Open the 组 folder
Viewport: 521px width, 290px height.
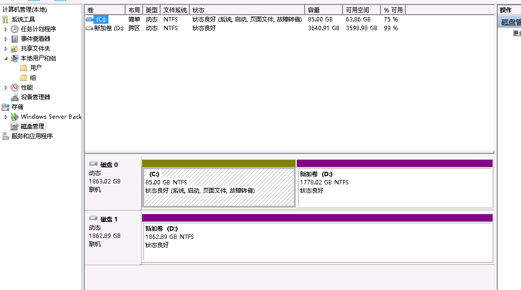(33, 78)
